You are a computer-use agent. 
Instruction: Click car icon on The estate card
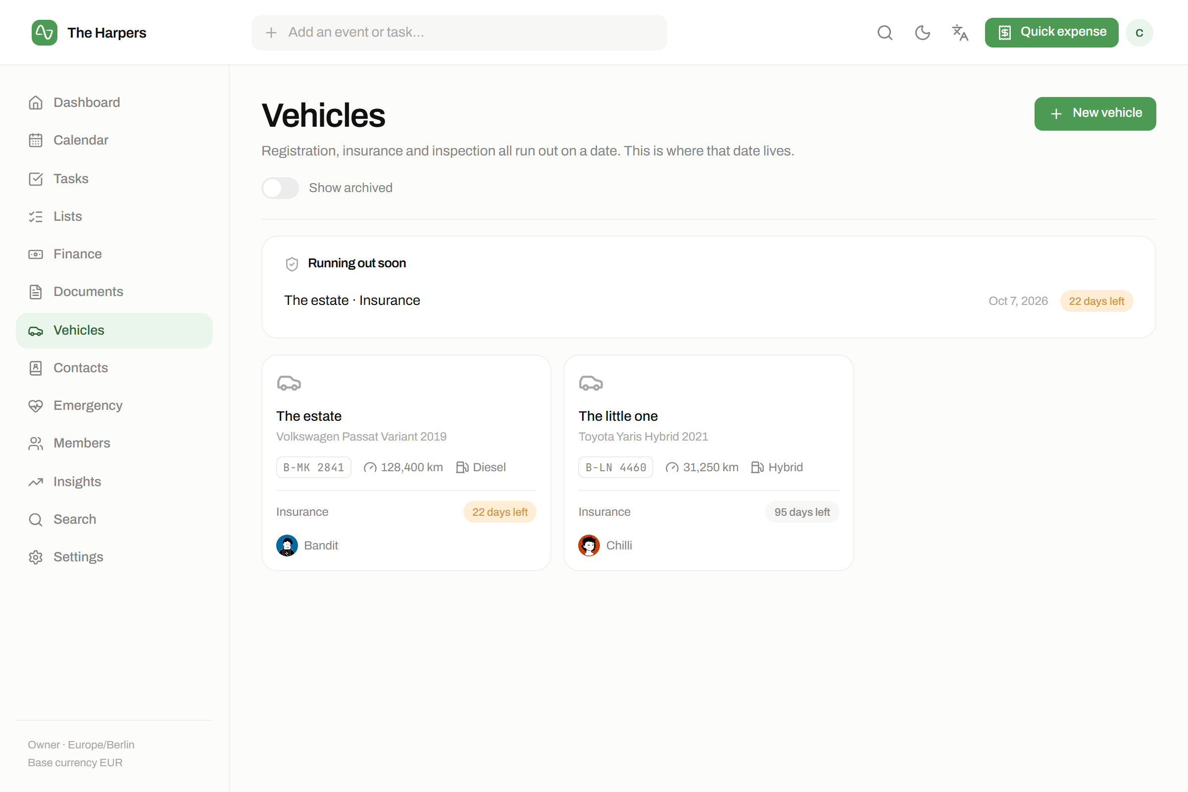coord(289,383)
